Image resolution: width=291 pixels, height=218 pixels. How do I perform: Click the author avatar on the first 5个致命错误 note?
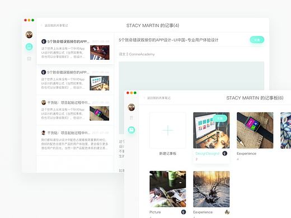tap(44, 41)
